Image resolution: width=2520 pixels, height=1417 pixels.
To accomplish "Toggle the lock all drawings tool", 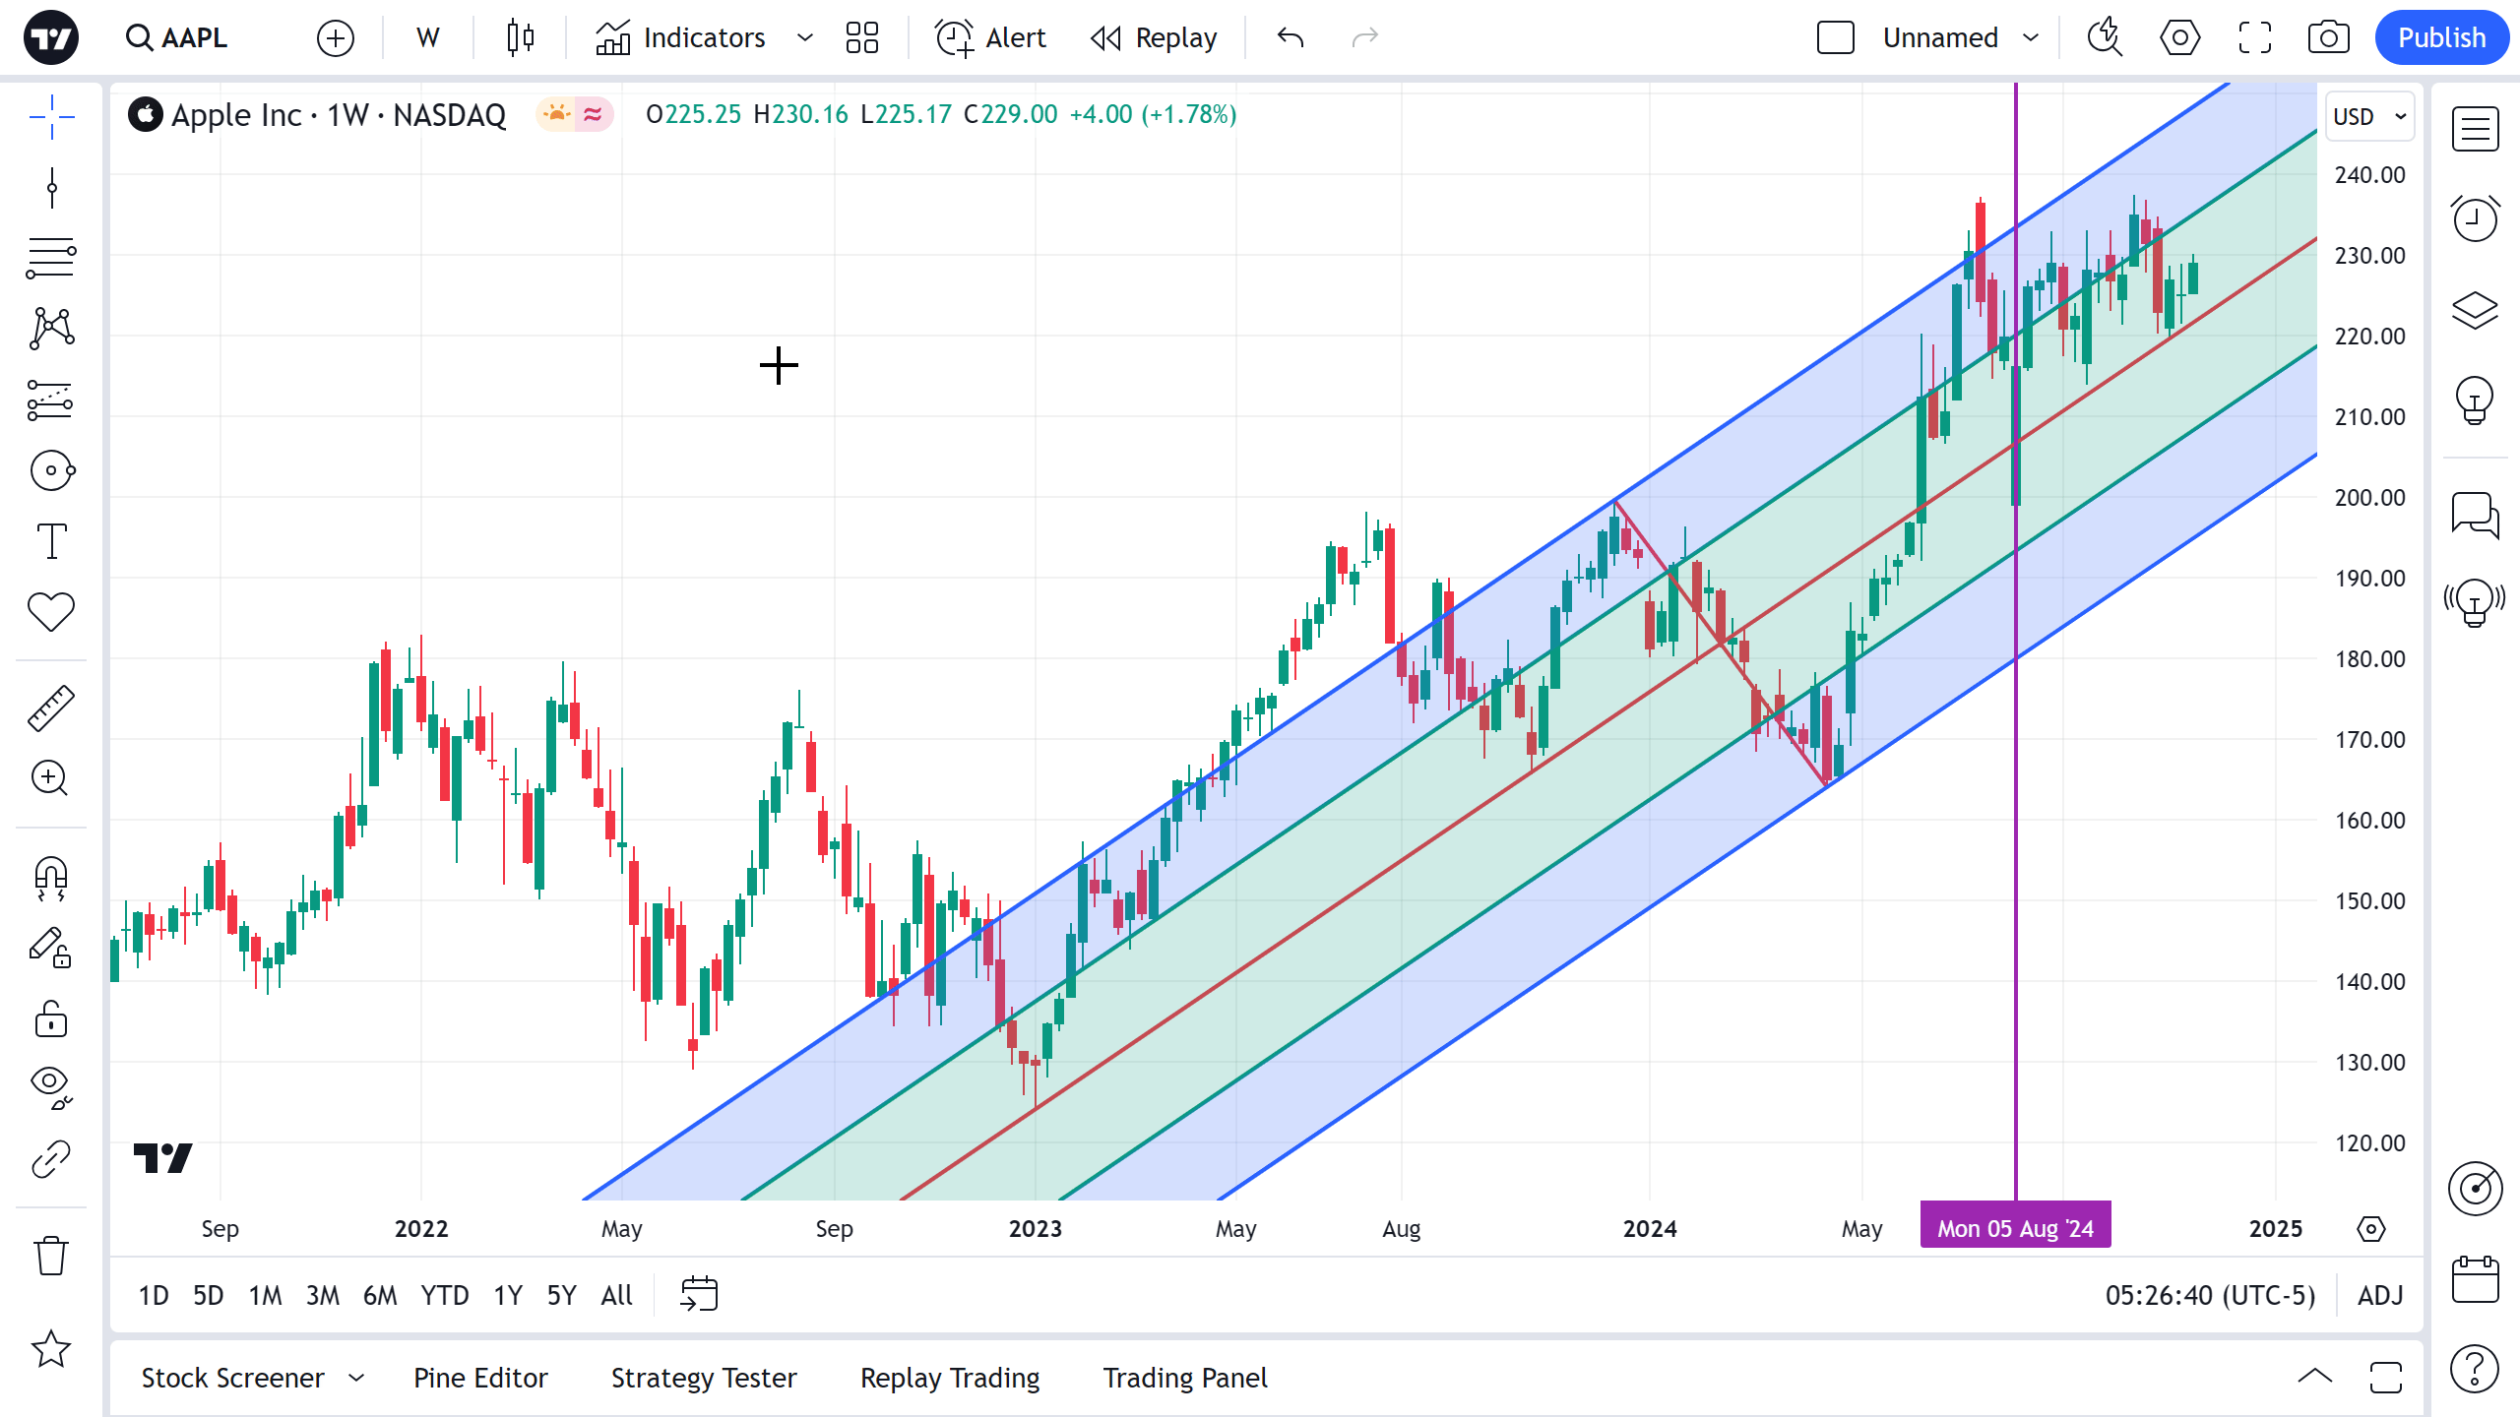I will [x=51, y=1019].
